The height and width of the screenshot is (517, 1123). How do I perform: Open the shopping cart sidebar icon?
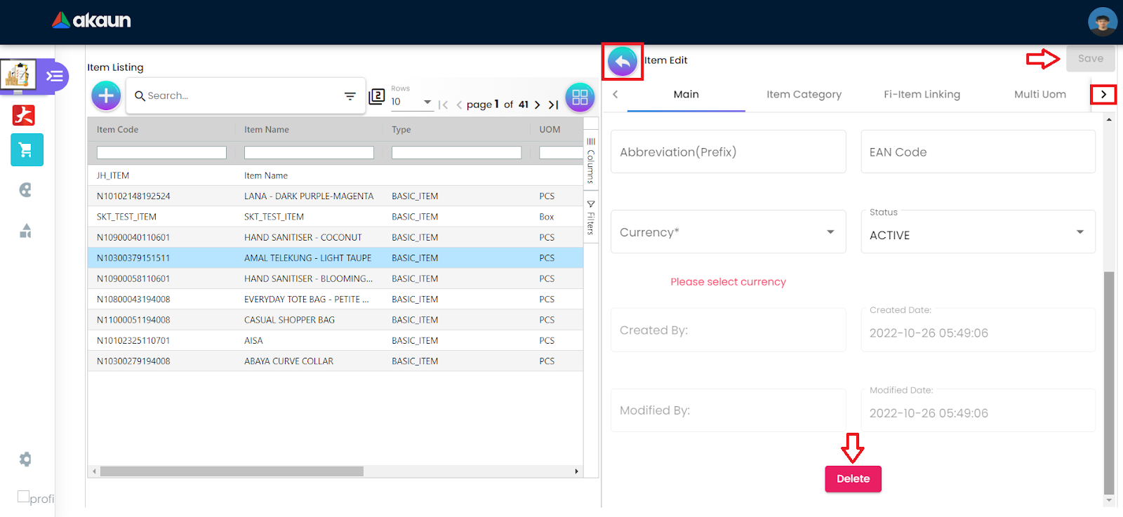point(27,150)
